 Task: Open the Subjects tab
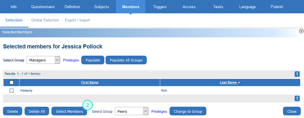click(102, 7)
